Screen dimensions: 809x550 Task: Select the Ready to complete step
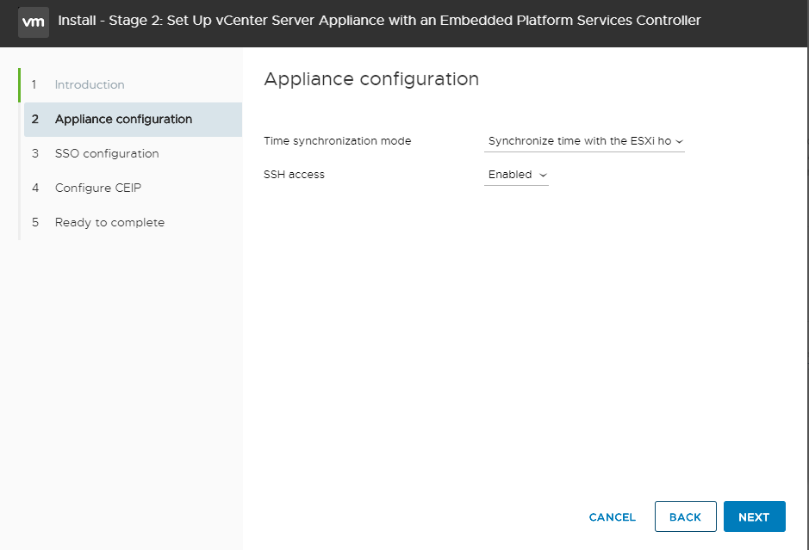point(109,222)
